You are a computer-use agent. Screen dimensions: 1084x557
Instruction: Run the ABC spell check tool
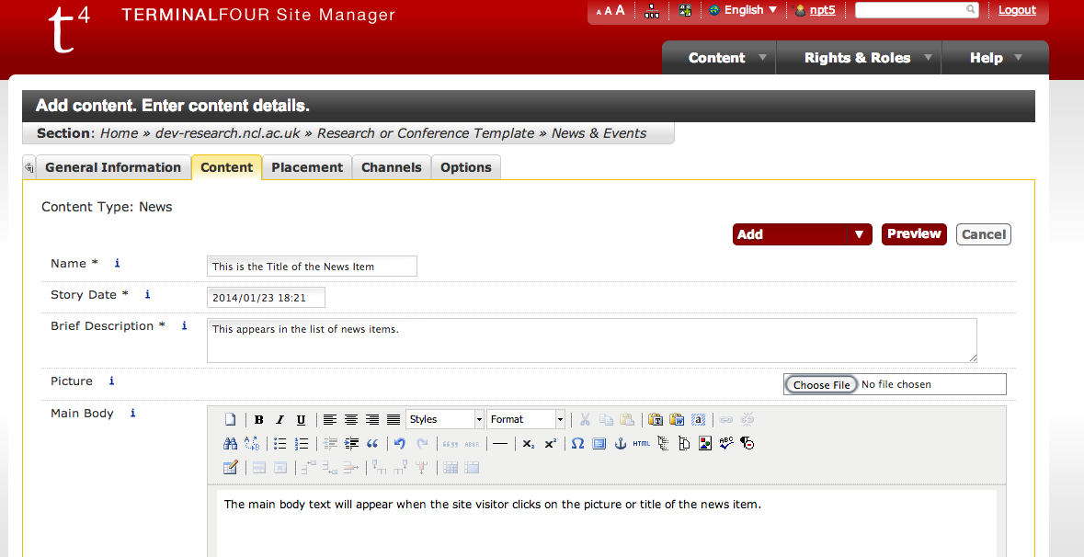726,444
